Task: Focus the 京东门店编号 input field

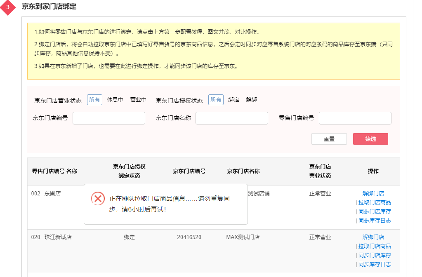Action: coord(109,118)
